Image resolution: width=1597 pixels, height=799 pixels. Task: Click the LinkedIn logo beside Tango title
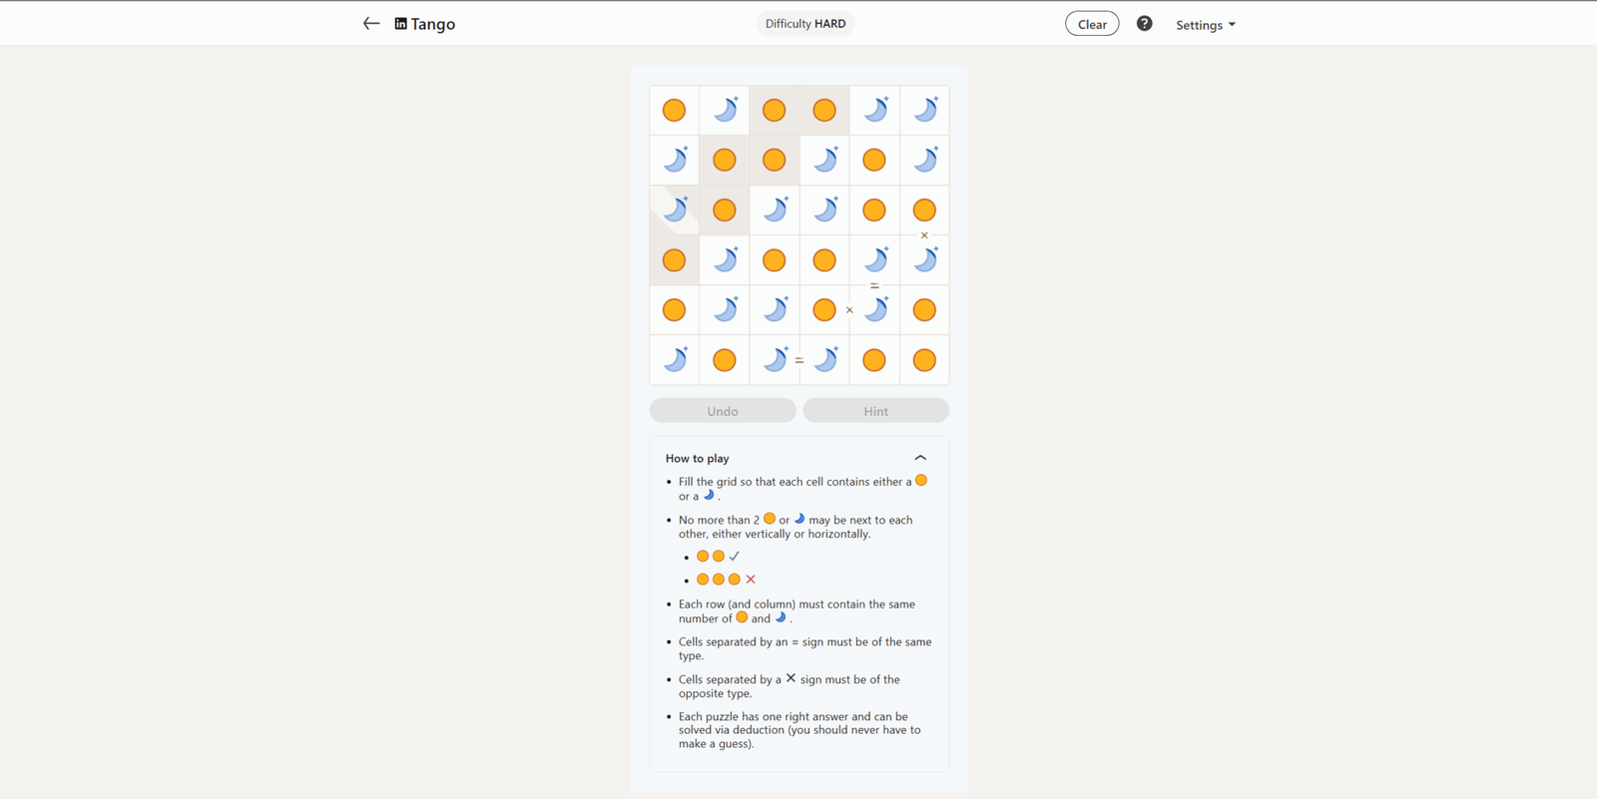click(400, 24)
